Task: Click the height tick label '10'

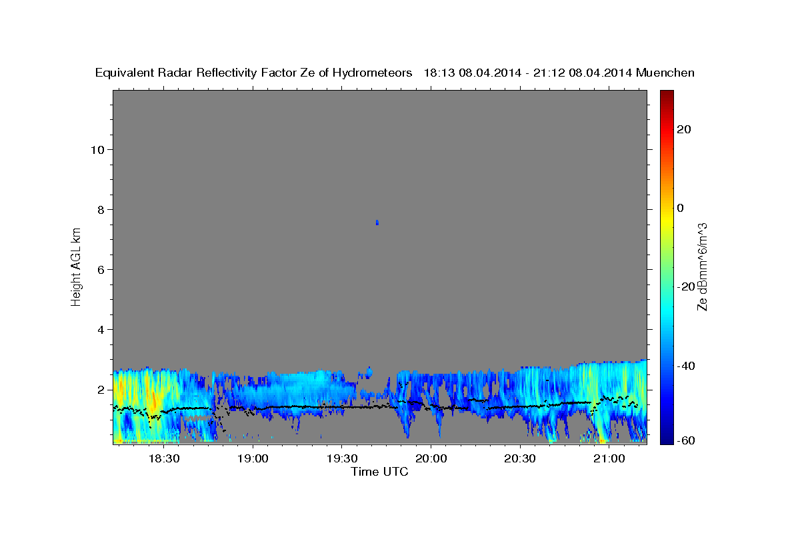Action: coord(97,149)
